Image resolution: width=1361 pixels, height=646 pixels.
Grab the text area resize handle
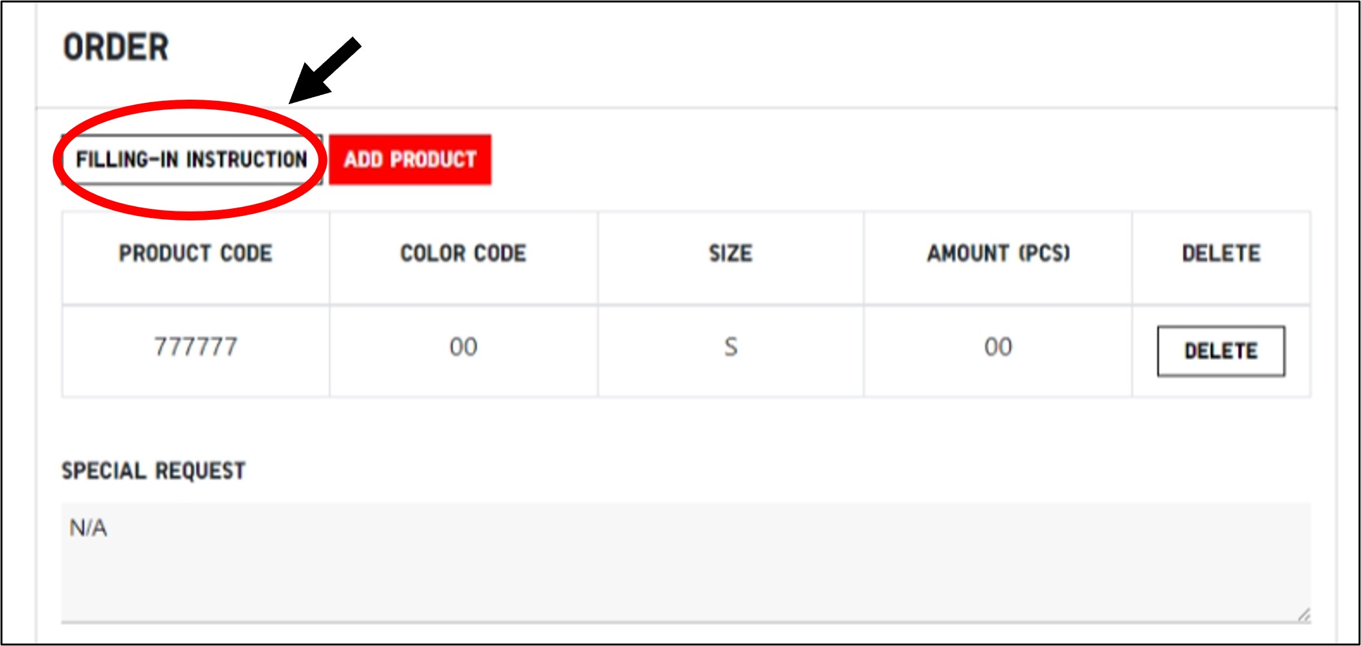click(1303, 615)
